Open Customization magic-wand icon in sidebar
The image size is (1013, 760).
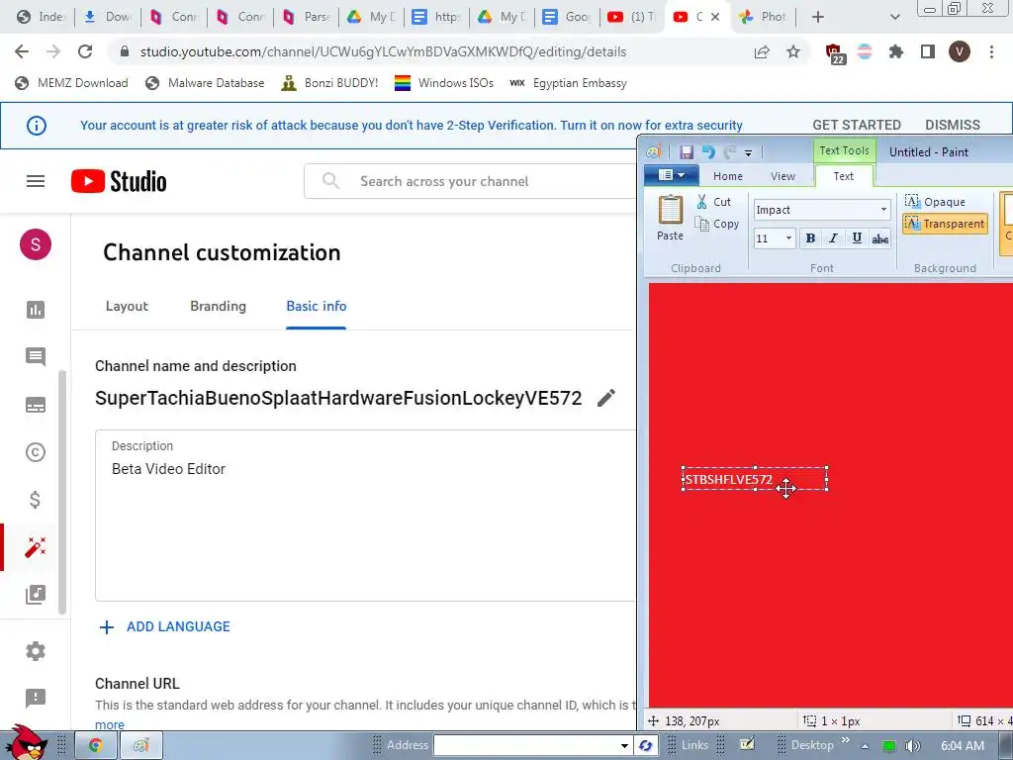(x=36, y=547)
